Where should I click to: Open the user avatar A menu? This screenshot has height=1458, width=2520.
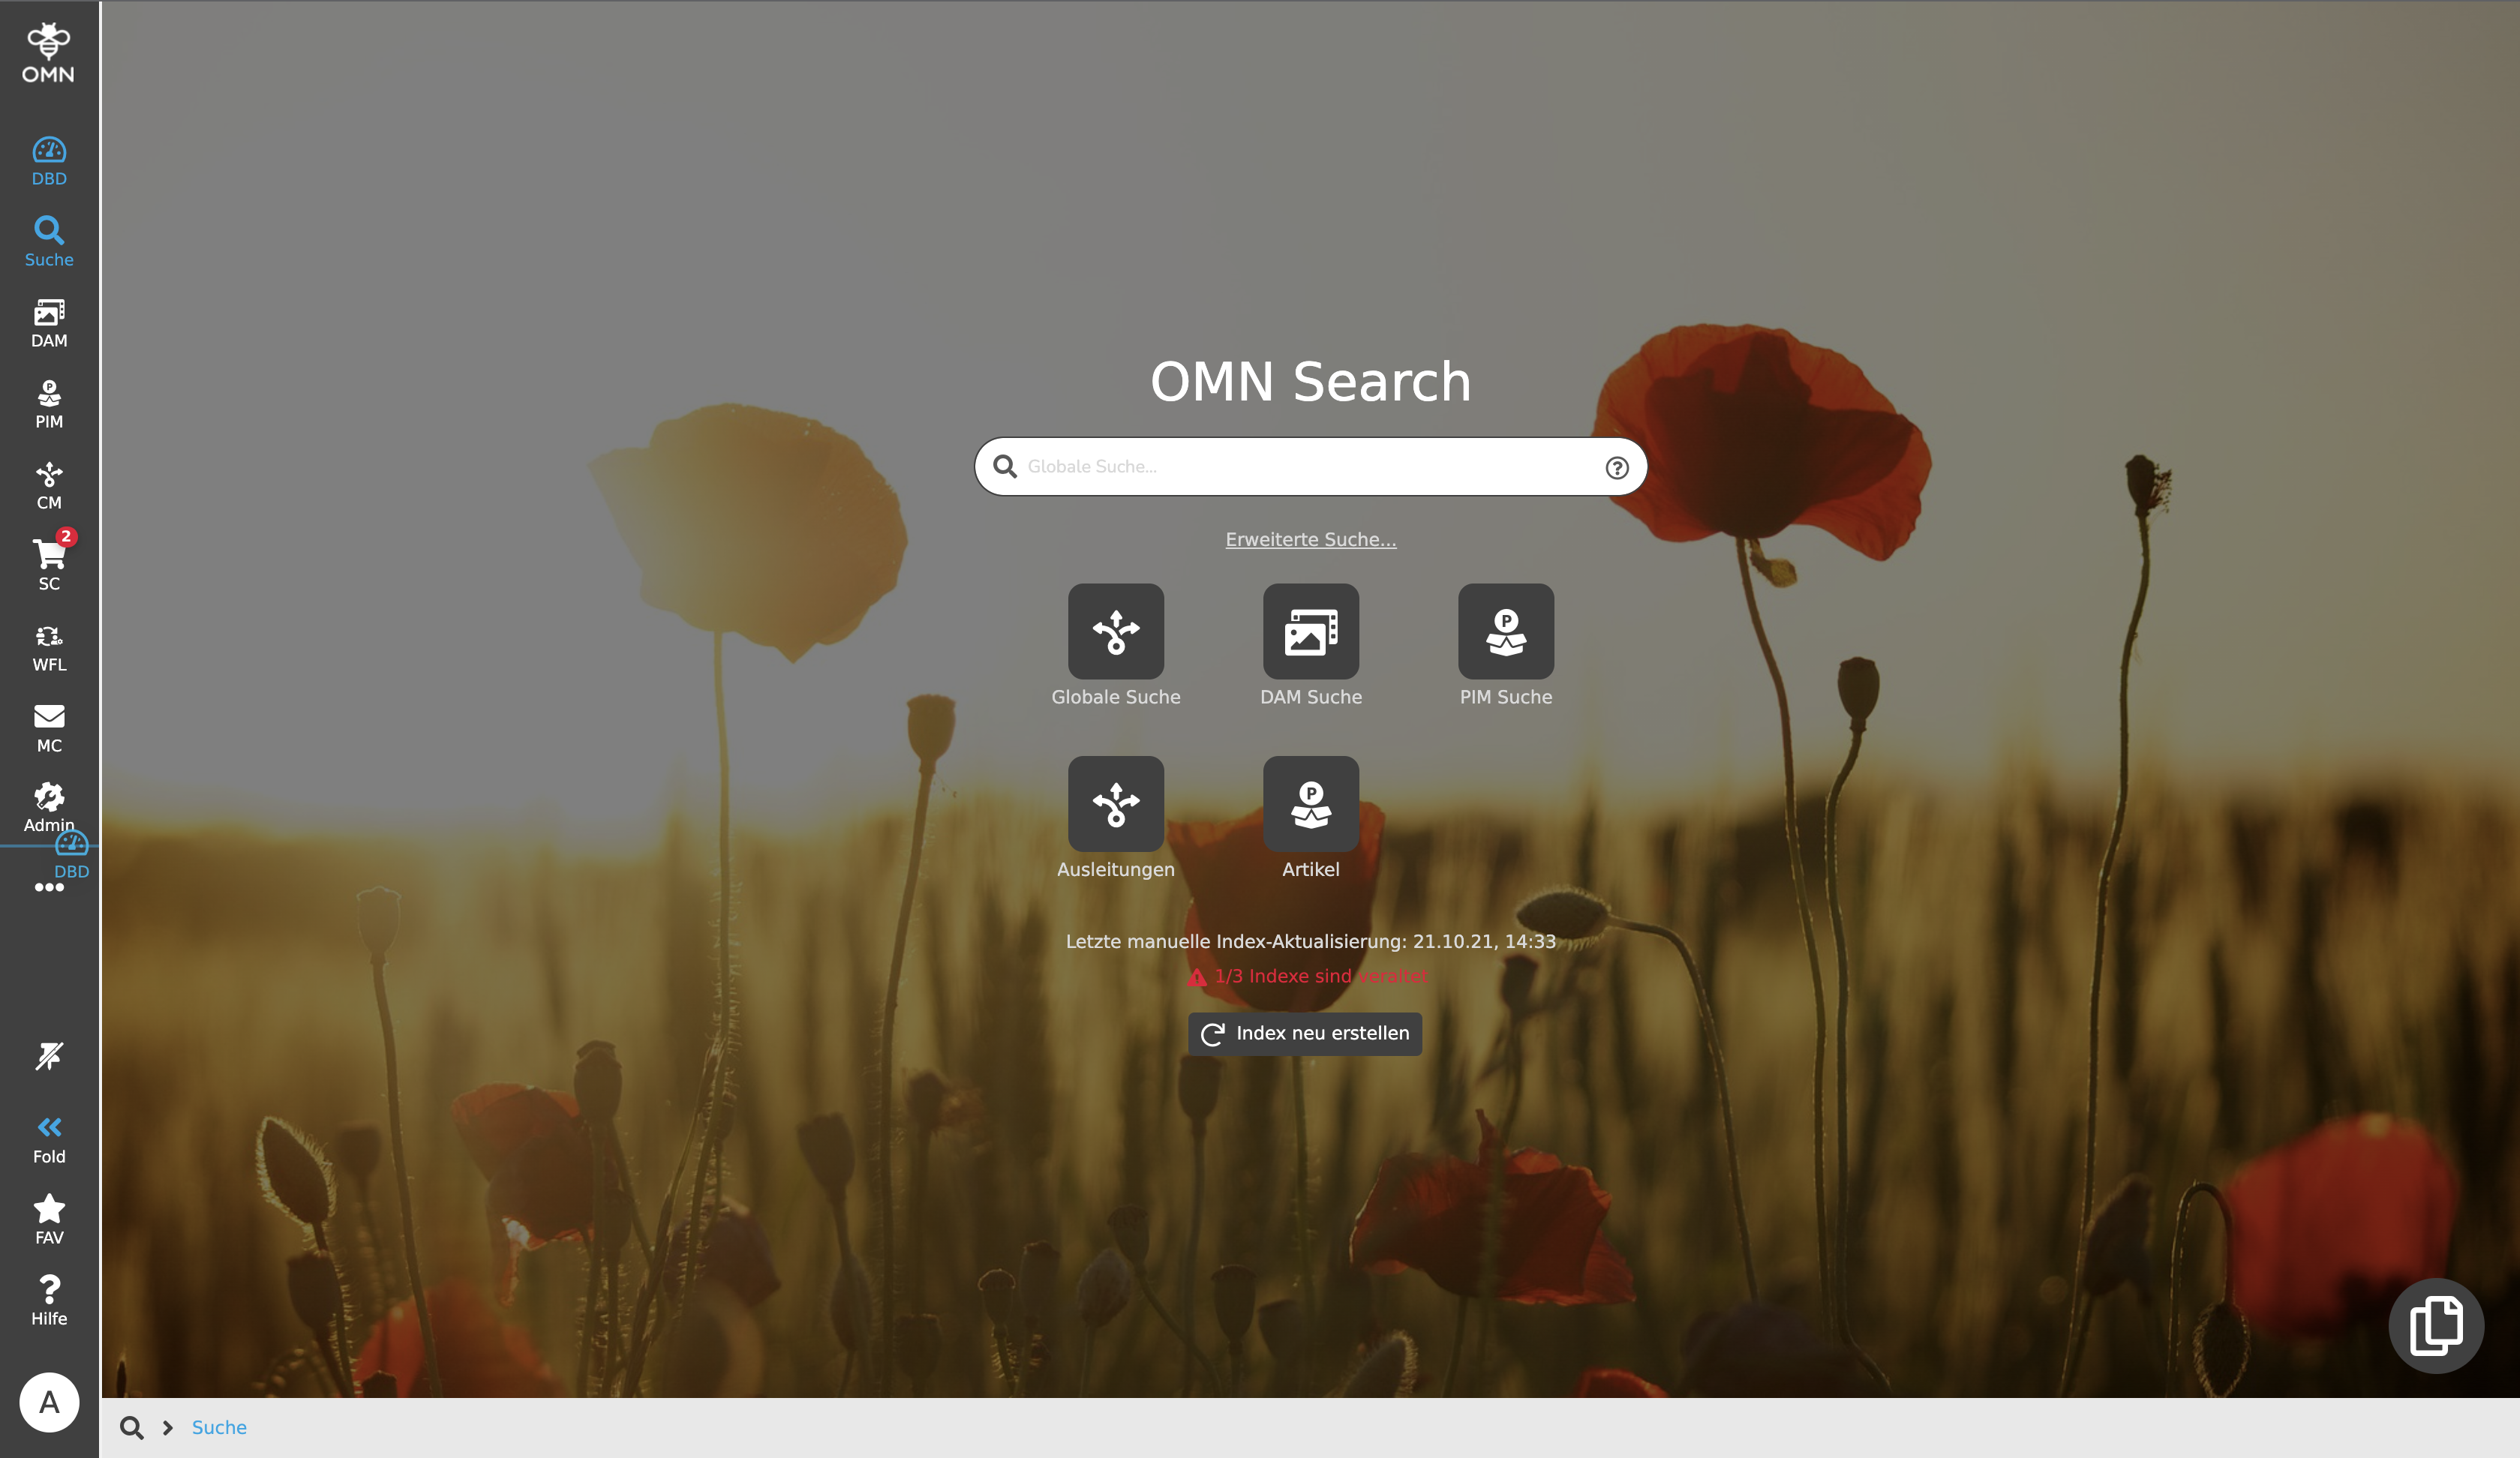click(48, 1402)
